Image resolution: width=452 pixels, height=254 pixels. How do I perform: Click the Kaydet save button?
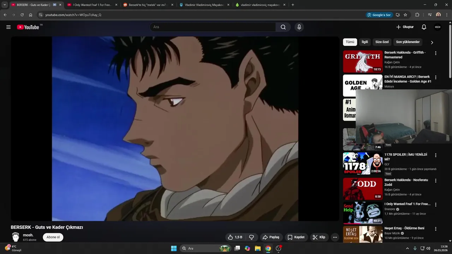coord(296,237)
